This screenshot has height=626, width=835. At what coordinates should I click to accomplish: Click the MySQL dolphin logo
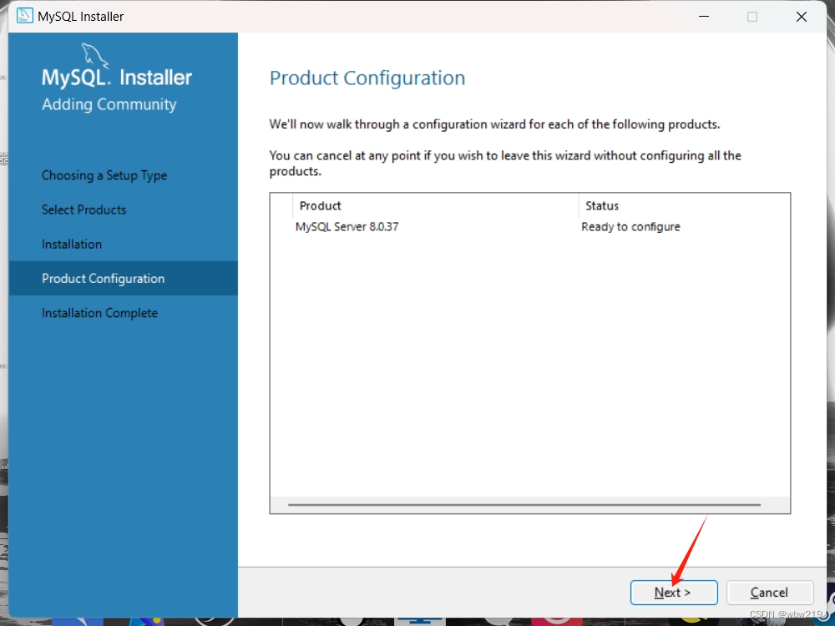click(x=95, y=55)
